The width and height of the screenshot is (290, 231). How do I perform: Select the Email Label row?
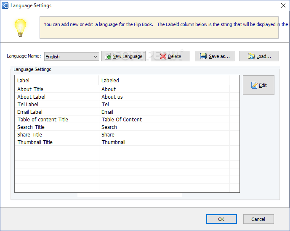127,112
